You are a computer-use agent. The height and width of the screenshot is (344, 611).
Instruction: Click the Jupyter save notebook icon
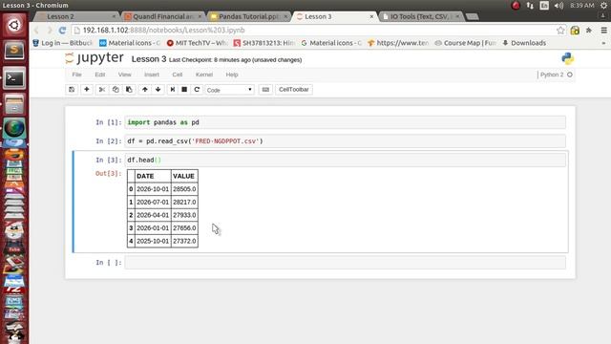click(x=72, y=89)
